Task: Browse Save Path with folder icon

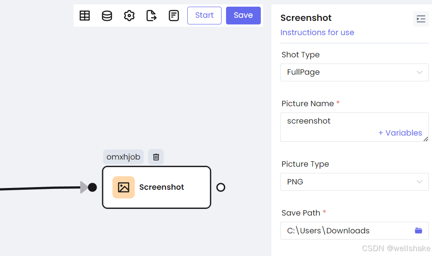Action: coord(418,231)
